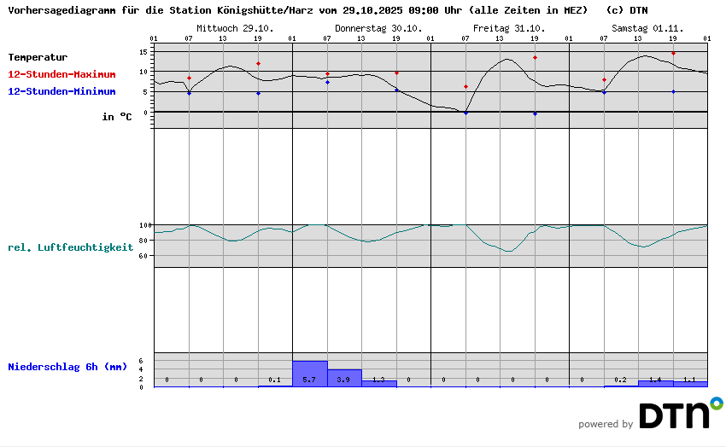The width and height of the screenshot is (726, 447).
Task: Click the rel. Luftfeuchtigkeit label
Action: coord(70,247)
